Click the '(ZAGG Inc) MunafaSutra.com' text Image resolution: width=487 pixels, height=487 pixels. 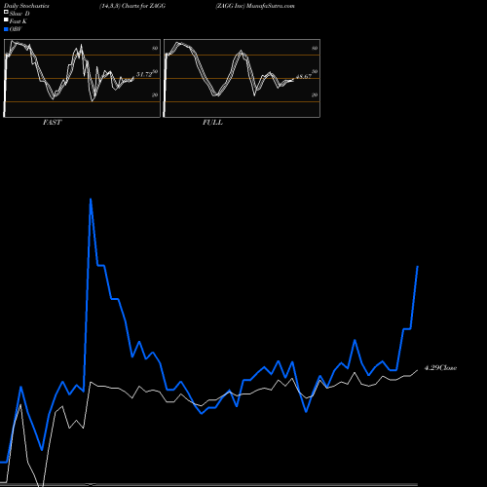[255, 6]
